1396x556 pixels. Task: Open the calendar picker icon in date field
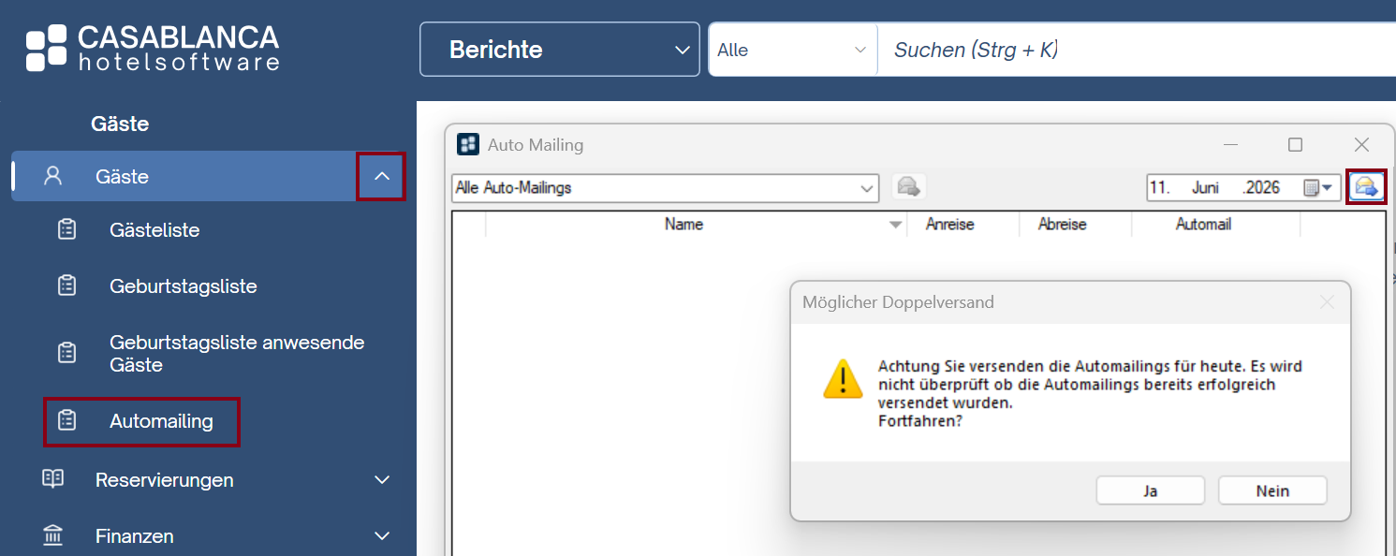click(x=1318, y=187)
